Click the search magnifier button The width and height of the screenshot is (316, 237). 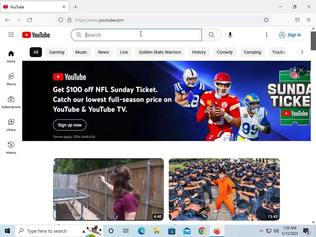pos(212,35)
